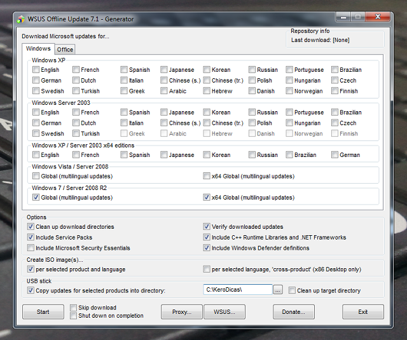Open WSUS settings button
Image resolution: width=407 pixels, height=340 pixels.
click(x=224, y=312)
